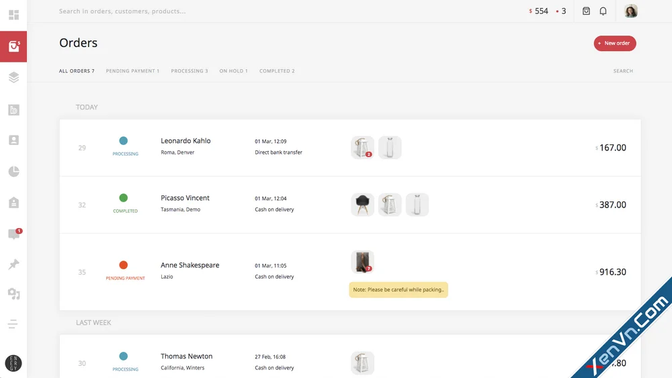Click the PENDING PAYMENT status label

point(125,278)
